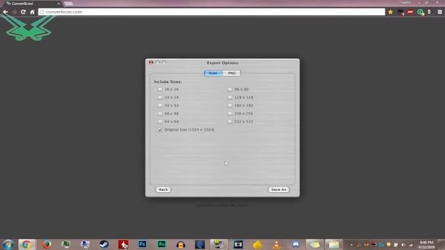Enable the 24 x 24 size checkbox
Image resolution: width=445 pixels, height=250 pixels.
click(160, 97)
